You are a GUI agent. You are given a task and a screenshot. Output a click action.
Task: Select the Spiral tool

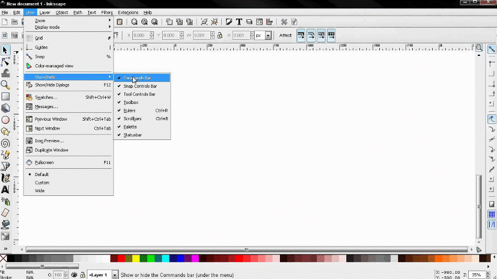[x=5, y=143]
